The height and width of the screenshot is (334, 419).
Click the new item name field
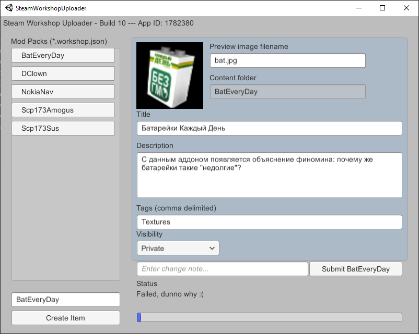pos(66,300)
